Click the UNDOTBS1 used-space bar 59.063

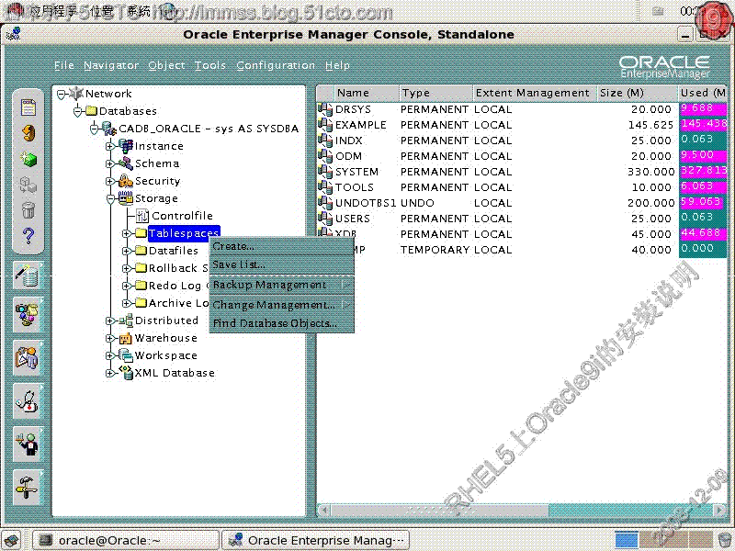pos(703,202)
